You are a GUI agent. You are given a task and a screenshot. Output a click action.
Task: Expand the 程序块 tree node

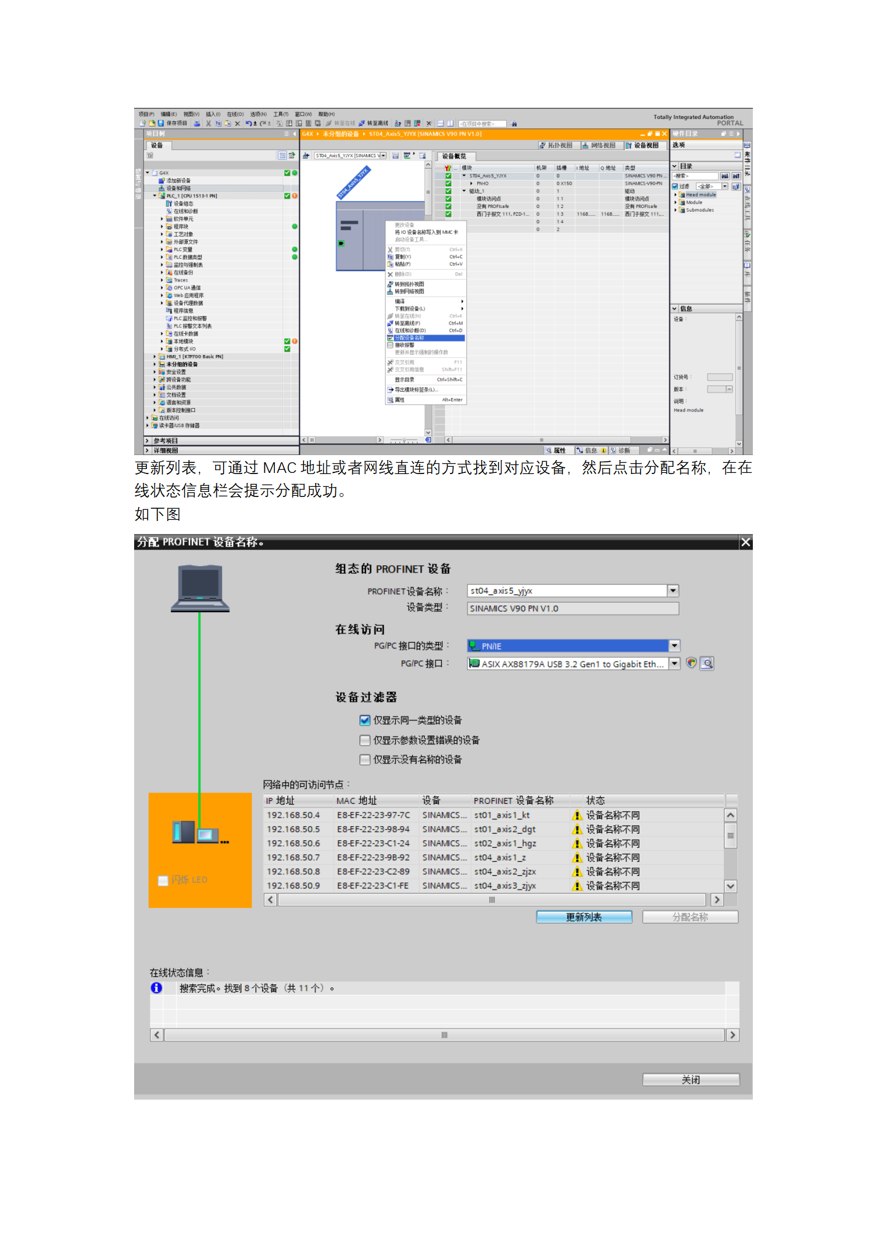point(162,226)
